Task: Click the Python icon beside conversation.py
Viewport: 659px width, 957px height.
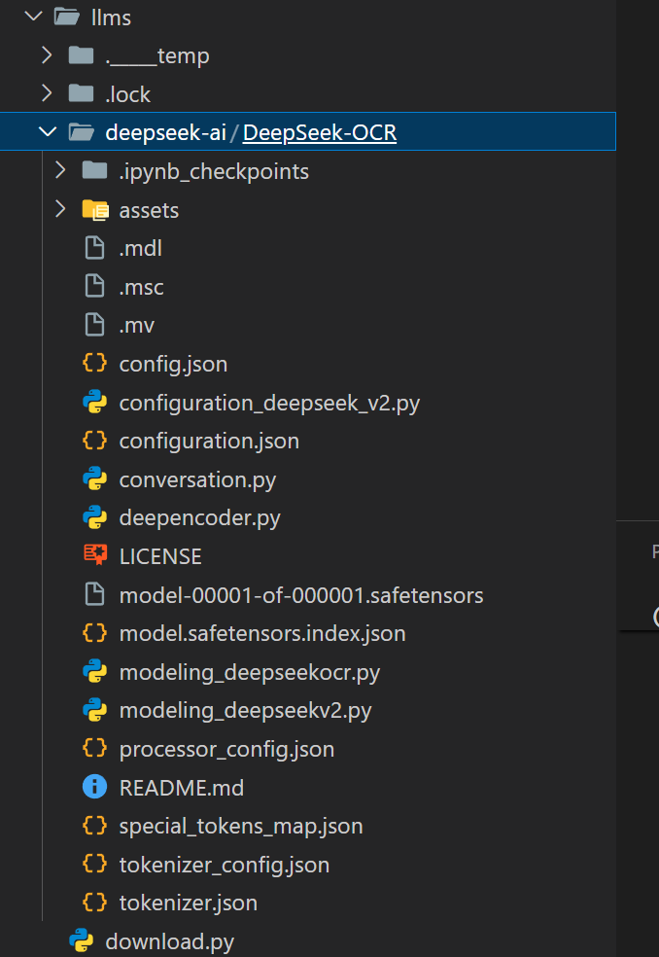Action: tap(94, 479)
